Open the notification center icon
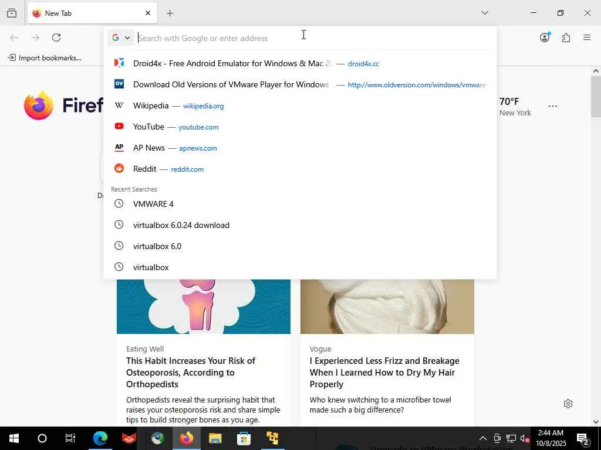 [x=583, y=438]
